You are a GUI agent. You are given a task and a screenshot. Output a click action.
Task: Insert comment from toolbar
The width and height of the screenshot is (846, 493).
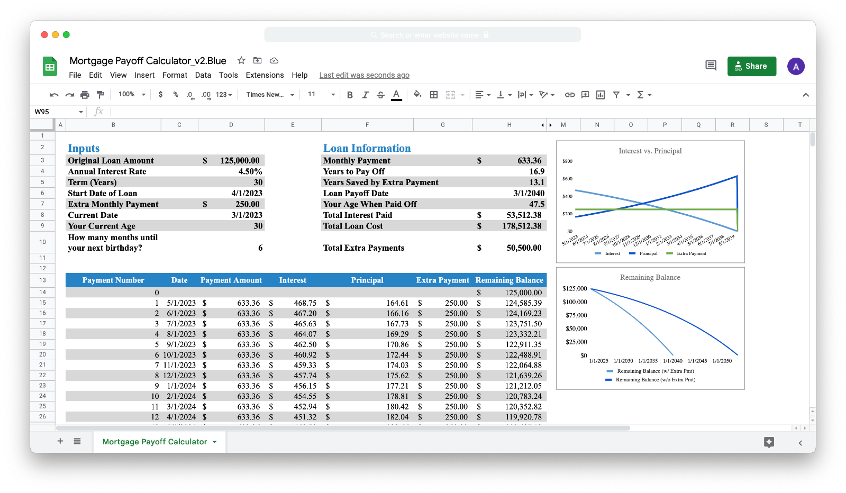click(585, 95)
